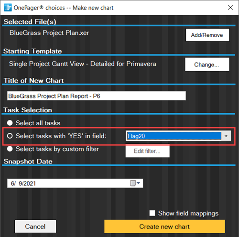Click the Title of New Chart text field
Image resolution: width=239 pixels, height=237 pixels.
tap(97, 96)
